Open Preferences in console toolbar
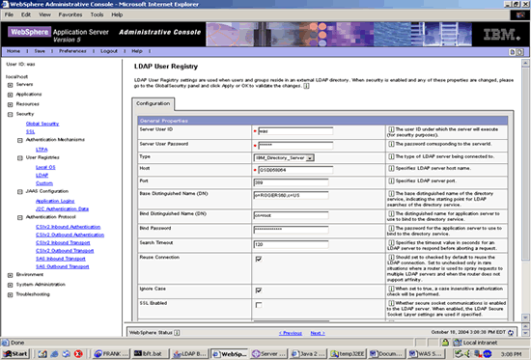Screen dimensions: 531x360 pos(72,51)
